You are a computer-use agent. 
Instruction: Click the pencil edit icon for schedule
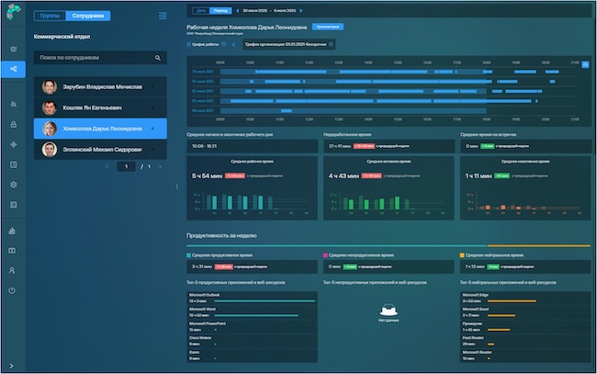(x=233, y=44)
